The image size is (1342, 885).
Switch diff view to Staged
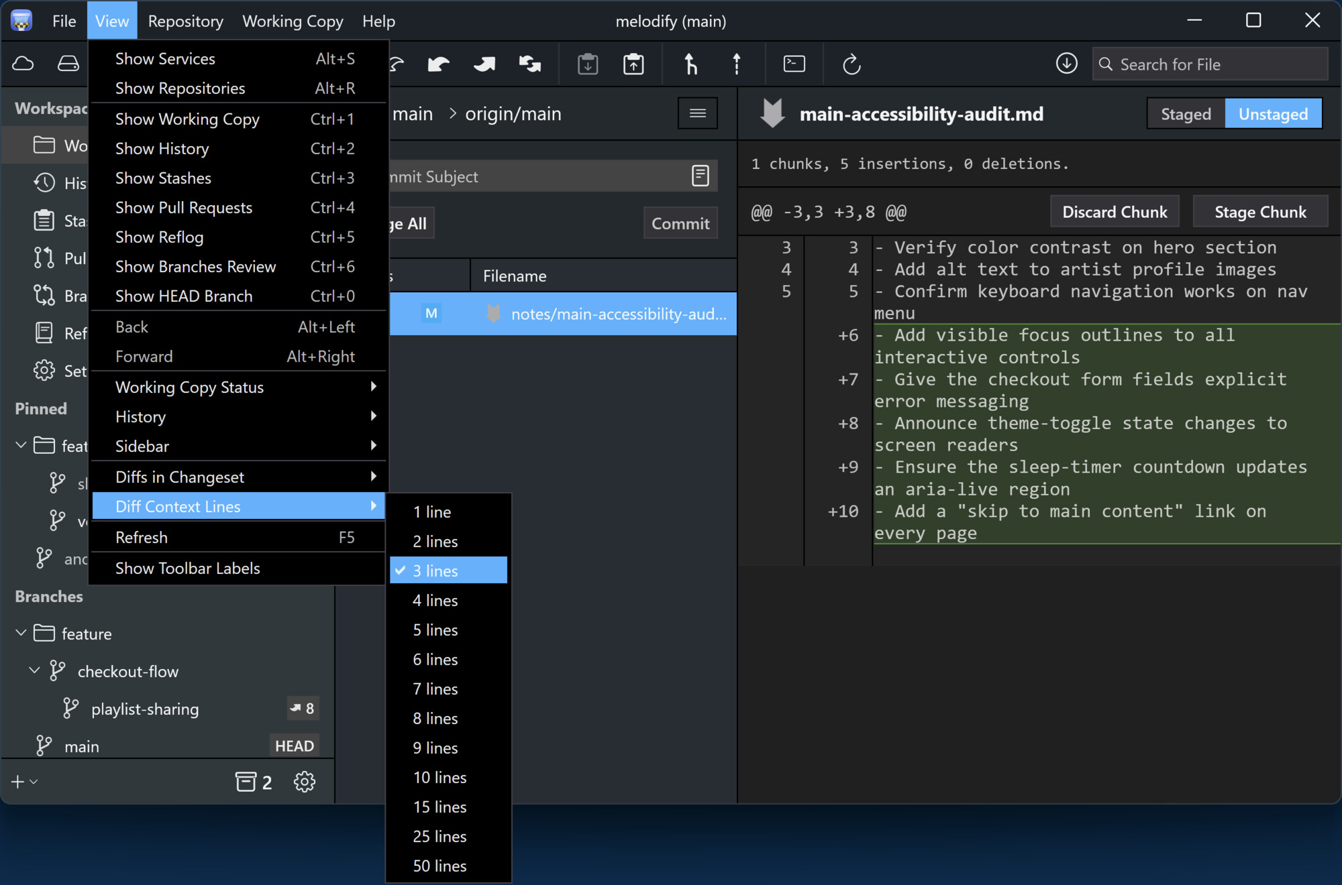1186,114
